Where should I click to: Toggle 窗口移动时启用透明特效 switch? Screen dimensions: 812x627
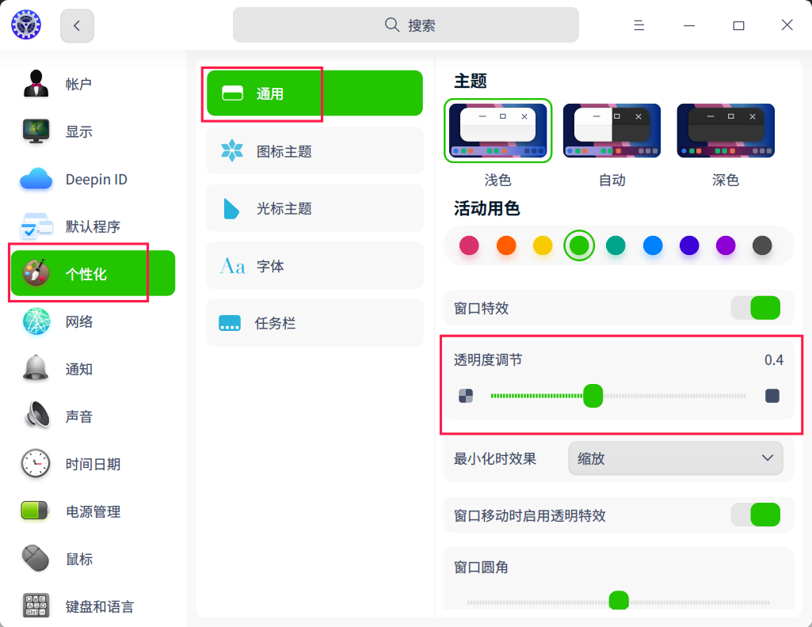tap(756, 515)
